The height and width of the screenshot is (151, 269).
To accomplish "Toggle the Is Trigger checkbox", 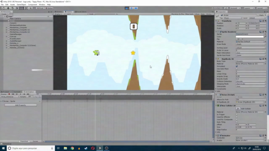I will pos(237,115).
